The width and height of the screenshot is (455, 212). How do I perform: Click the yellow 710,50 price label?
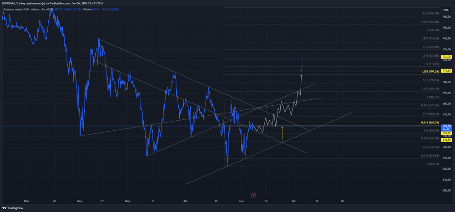[445, 71]
